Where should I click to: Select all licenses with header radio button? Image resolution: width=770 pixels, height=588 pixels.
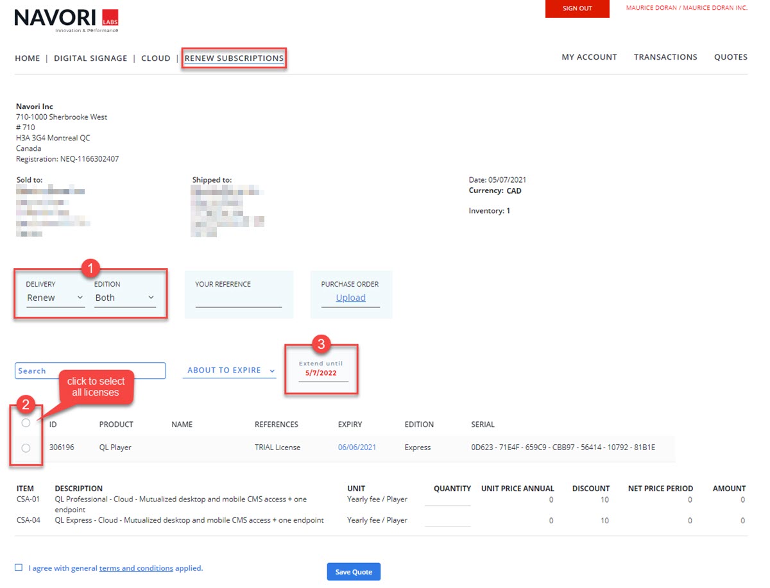coord(26,423)
